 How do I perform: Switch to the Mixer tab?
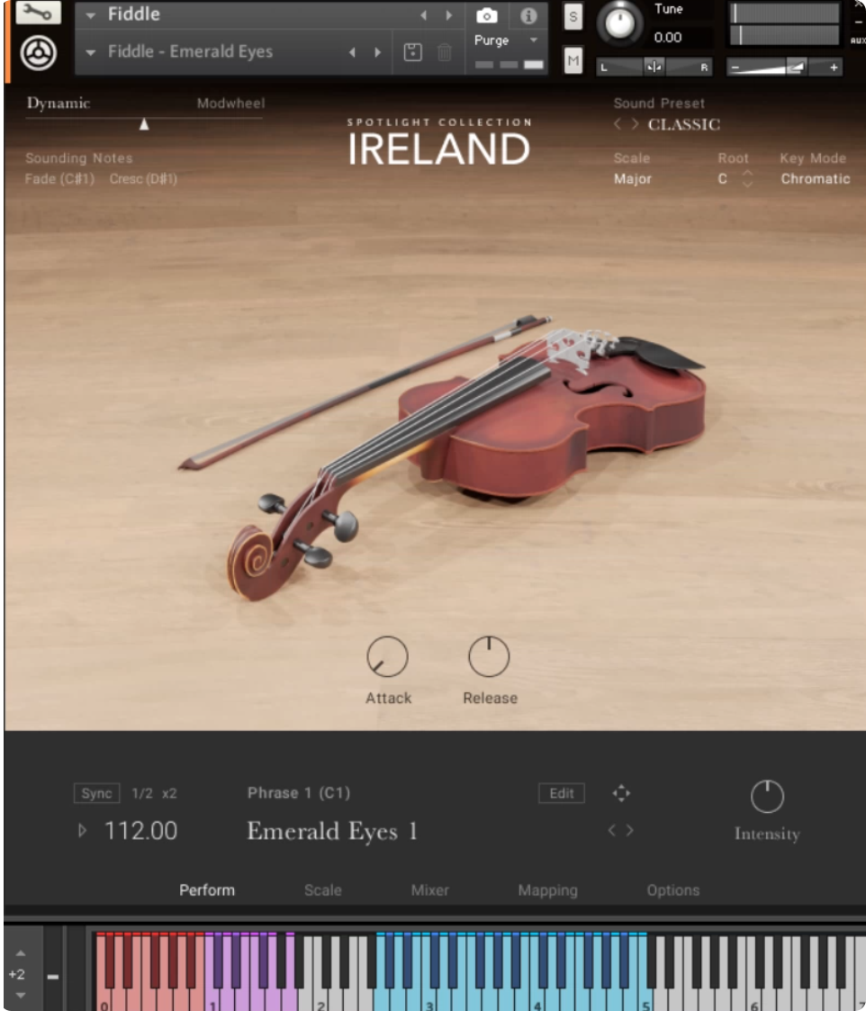(429, 889)
